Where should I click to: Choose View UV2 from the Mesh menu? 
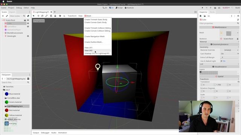[x=98, y=50]
